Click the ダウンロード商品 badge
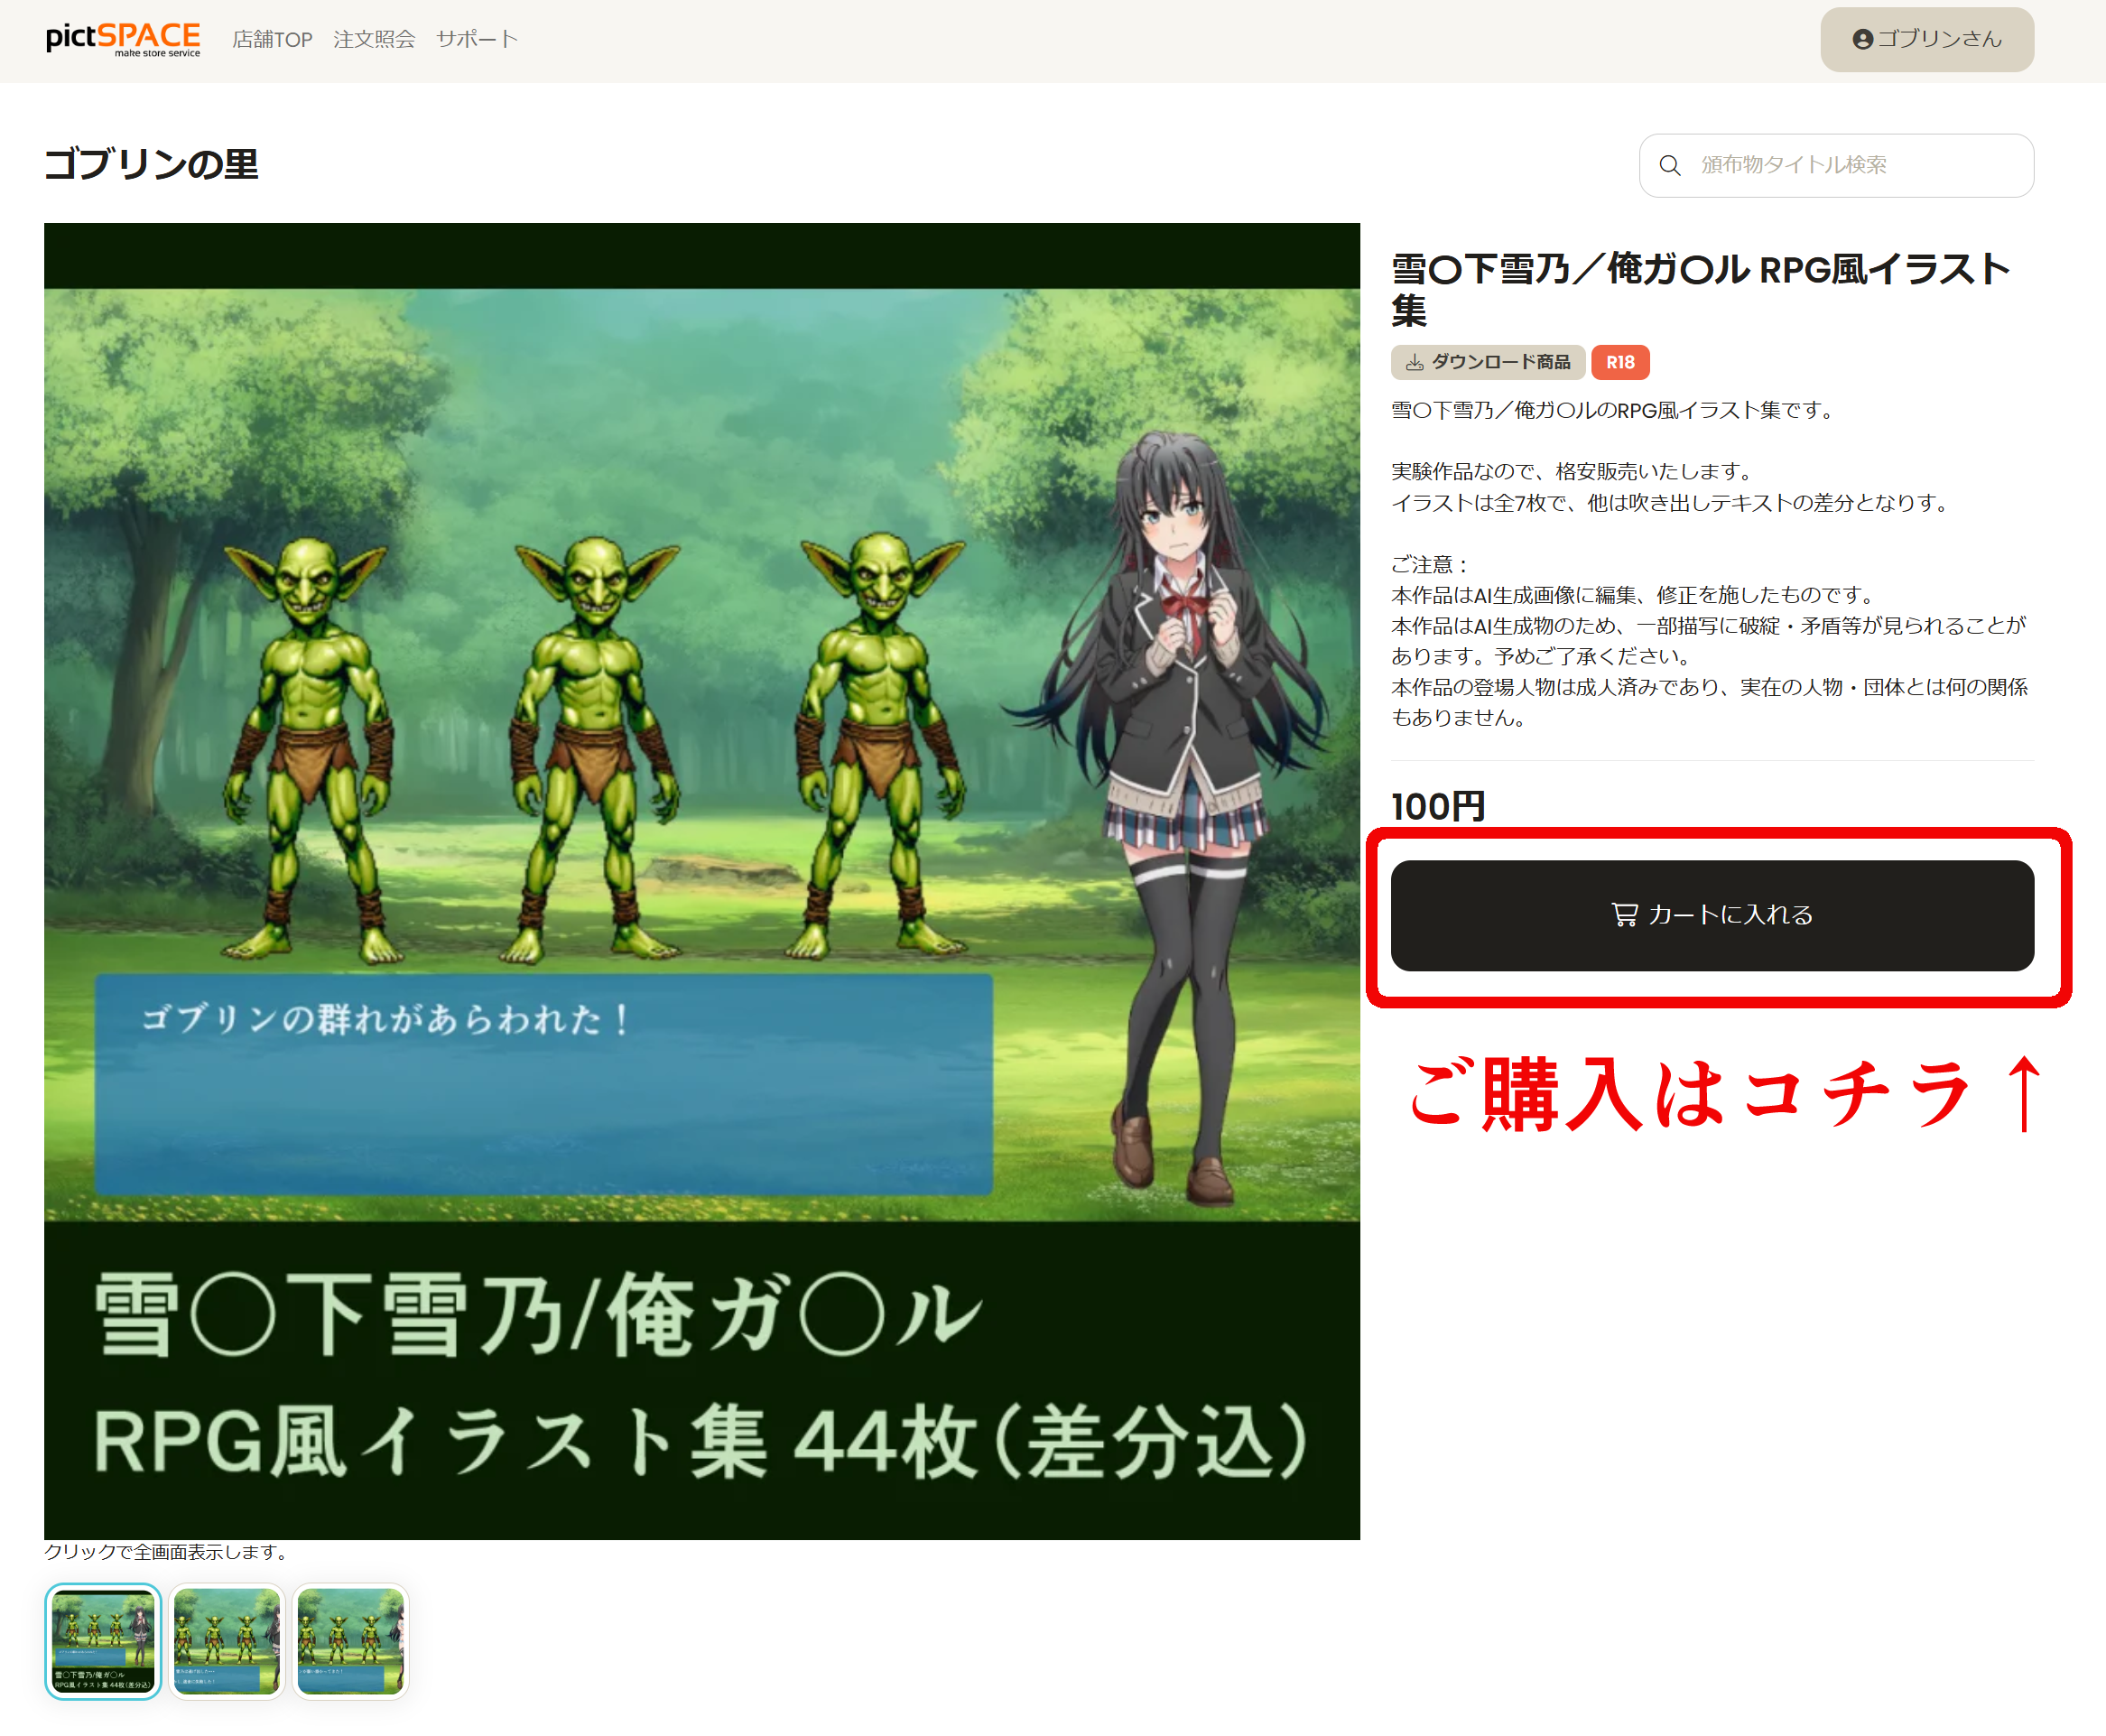Viewport: 2106px width, 1736px height. tap(1487, 362)
